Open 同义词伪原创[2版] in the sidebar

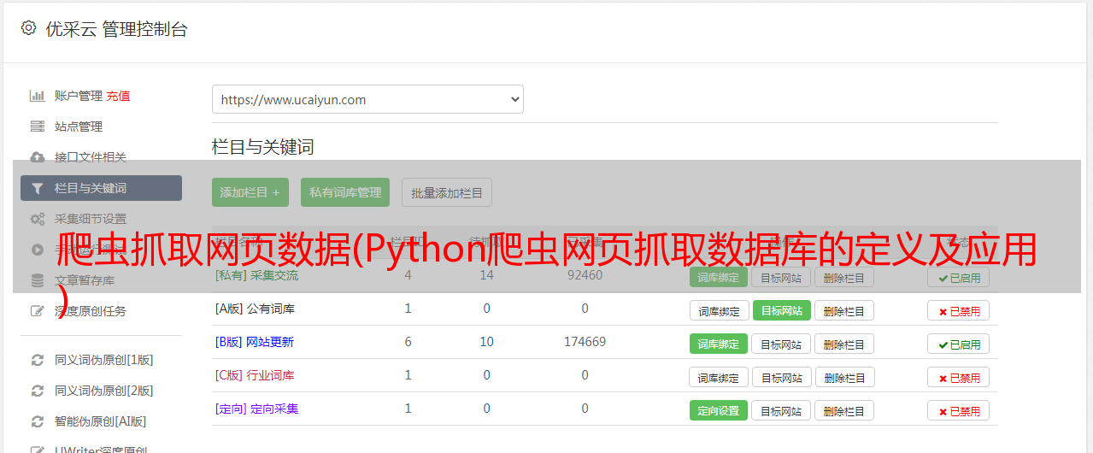coord(104,391)
